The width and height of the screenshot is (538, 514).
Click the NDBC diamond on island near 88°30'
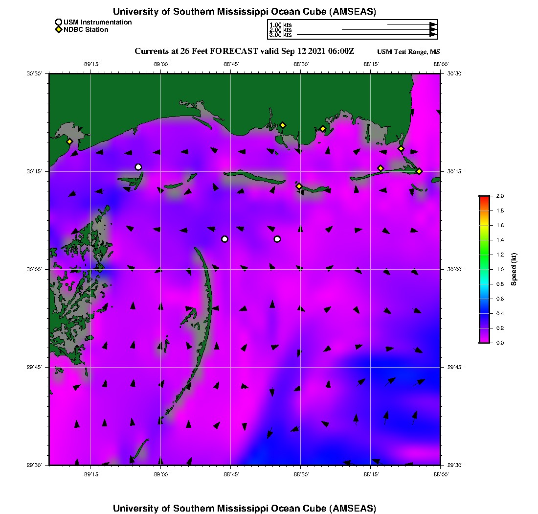point(299,186)
